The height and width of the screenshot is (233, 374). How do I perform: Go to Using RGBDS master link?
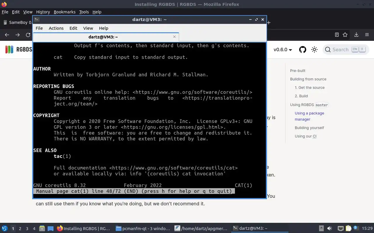309,105
